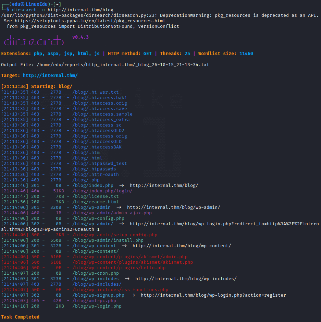
Task: Click the akismet/akismet.php plugin path
Action: [133, 262]
